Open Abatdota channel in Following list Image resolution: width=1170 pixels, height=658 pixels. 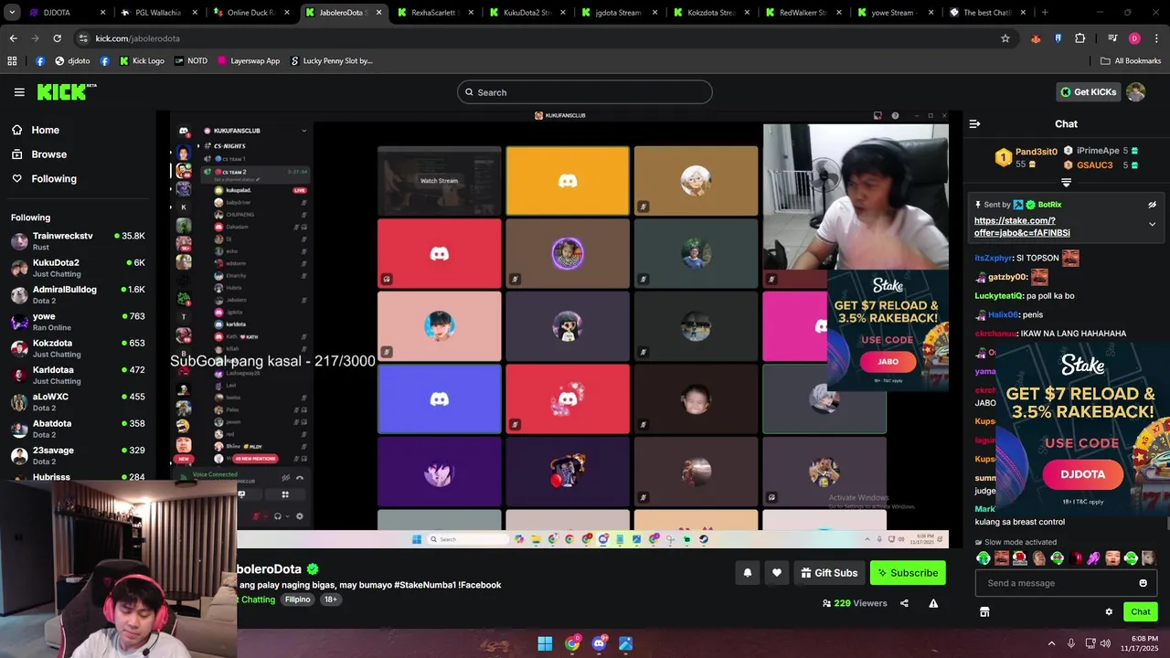tap(78, 429)
